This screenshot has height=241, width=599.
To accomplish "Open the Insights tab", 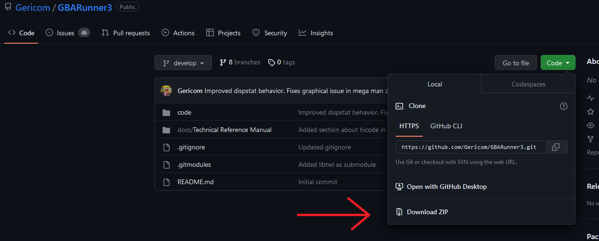I will click(x=316, y=33).
